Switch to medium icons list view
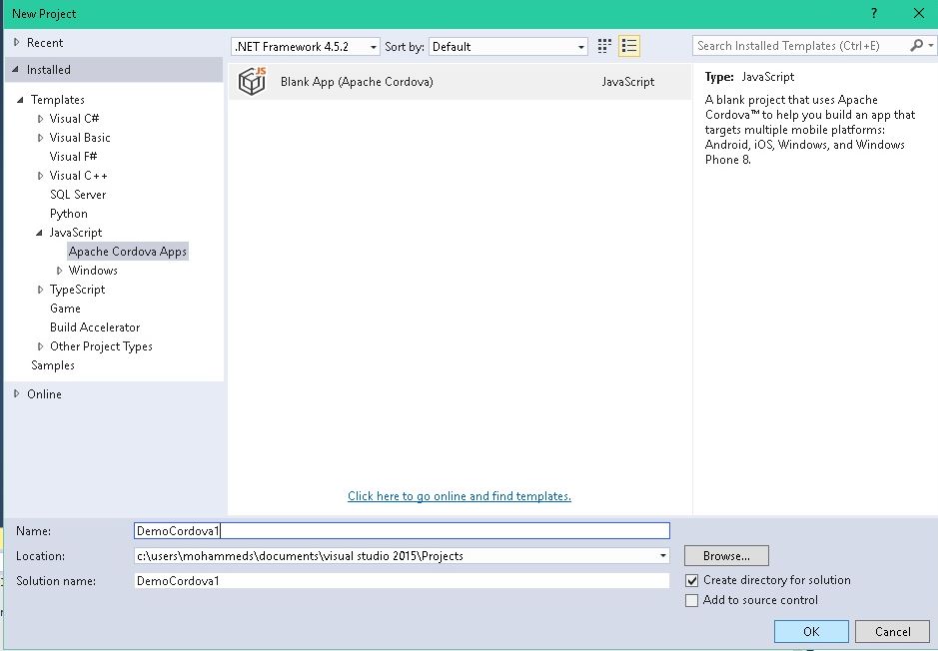The height and width of the screenshot is (651, 938). pyautogui.click(x=628, y=46)
